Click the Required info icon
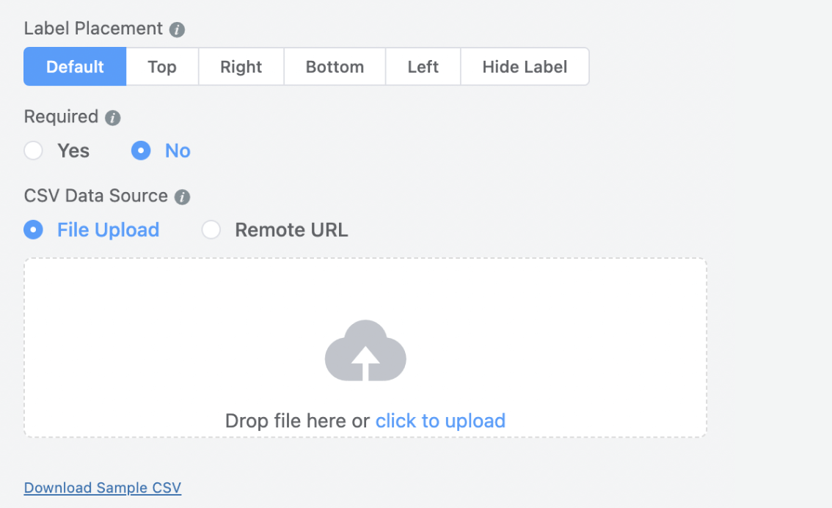832x508 pixels. (112, 118)
